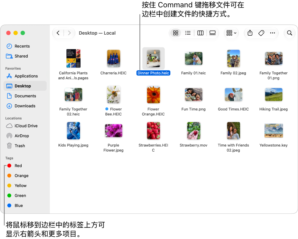Go forward with the right chevron button
This screenshot has height=239, width=298.
[x=69, y=33]
